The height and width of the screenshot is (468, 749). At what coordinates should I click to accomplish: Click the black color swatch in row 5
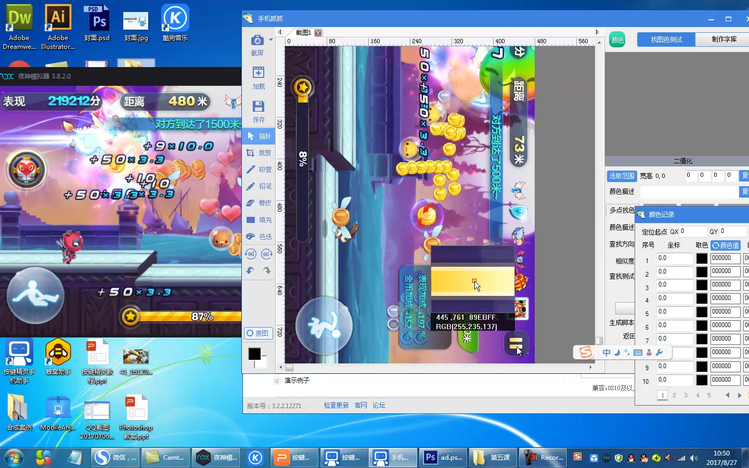(702, 312)
